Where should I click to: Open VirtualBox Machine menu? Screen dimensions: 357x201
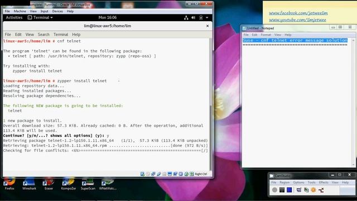[20, 11]
